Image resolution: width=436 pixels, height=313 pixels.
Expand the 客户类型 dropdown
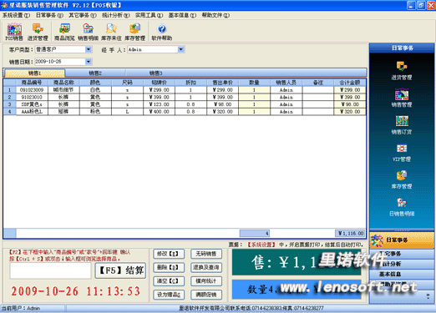[89, 49]
